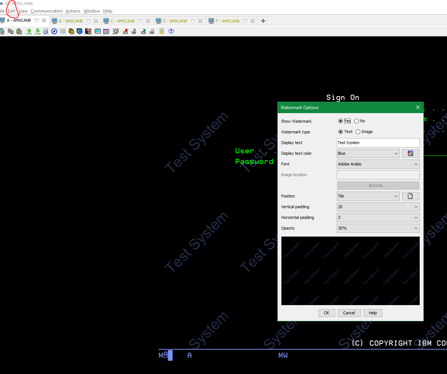Open the Help menu in the menu bar
Image resolution: width=447 pixels, height=374 pixels.
point(108,11)
